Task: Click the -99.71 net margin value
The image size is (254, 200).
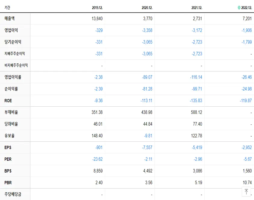Action: coord(197,89)
